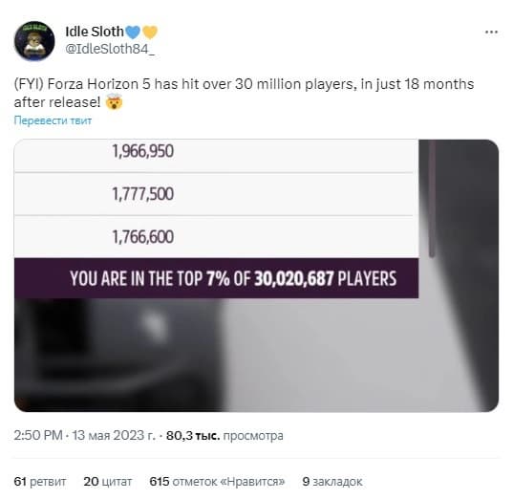Viewport: 513px width, 500px height.
Task: Click the Idle Sloth profile avatar
Action: 34,41
